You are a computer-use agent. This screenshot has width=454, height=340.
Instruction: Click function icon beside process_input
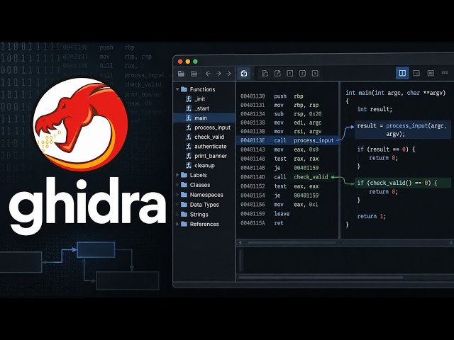189,127
